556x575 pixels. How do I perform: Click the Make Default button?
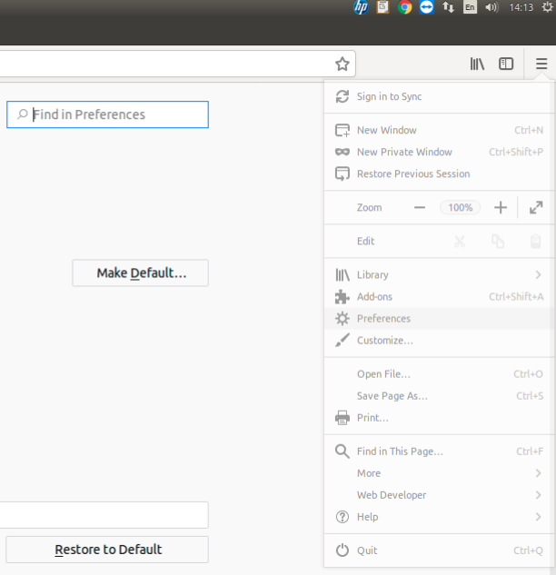click(x=141, y=273)
